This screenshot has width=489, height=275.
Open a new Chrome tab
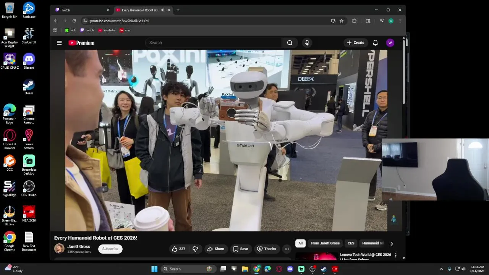(178, 10)
